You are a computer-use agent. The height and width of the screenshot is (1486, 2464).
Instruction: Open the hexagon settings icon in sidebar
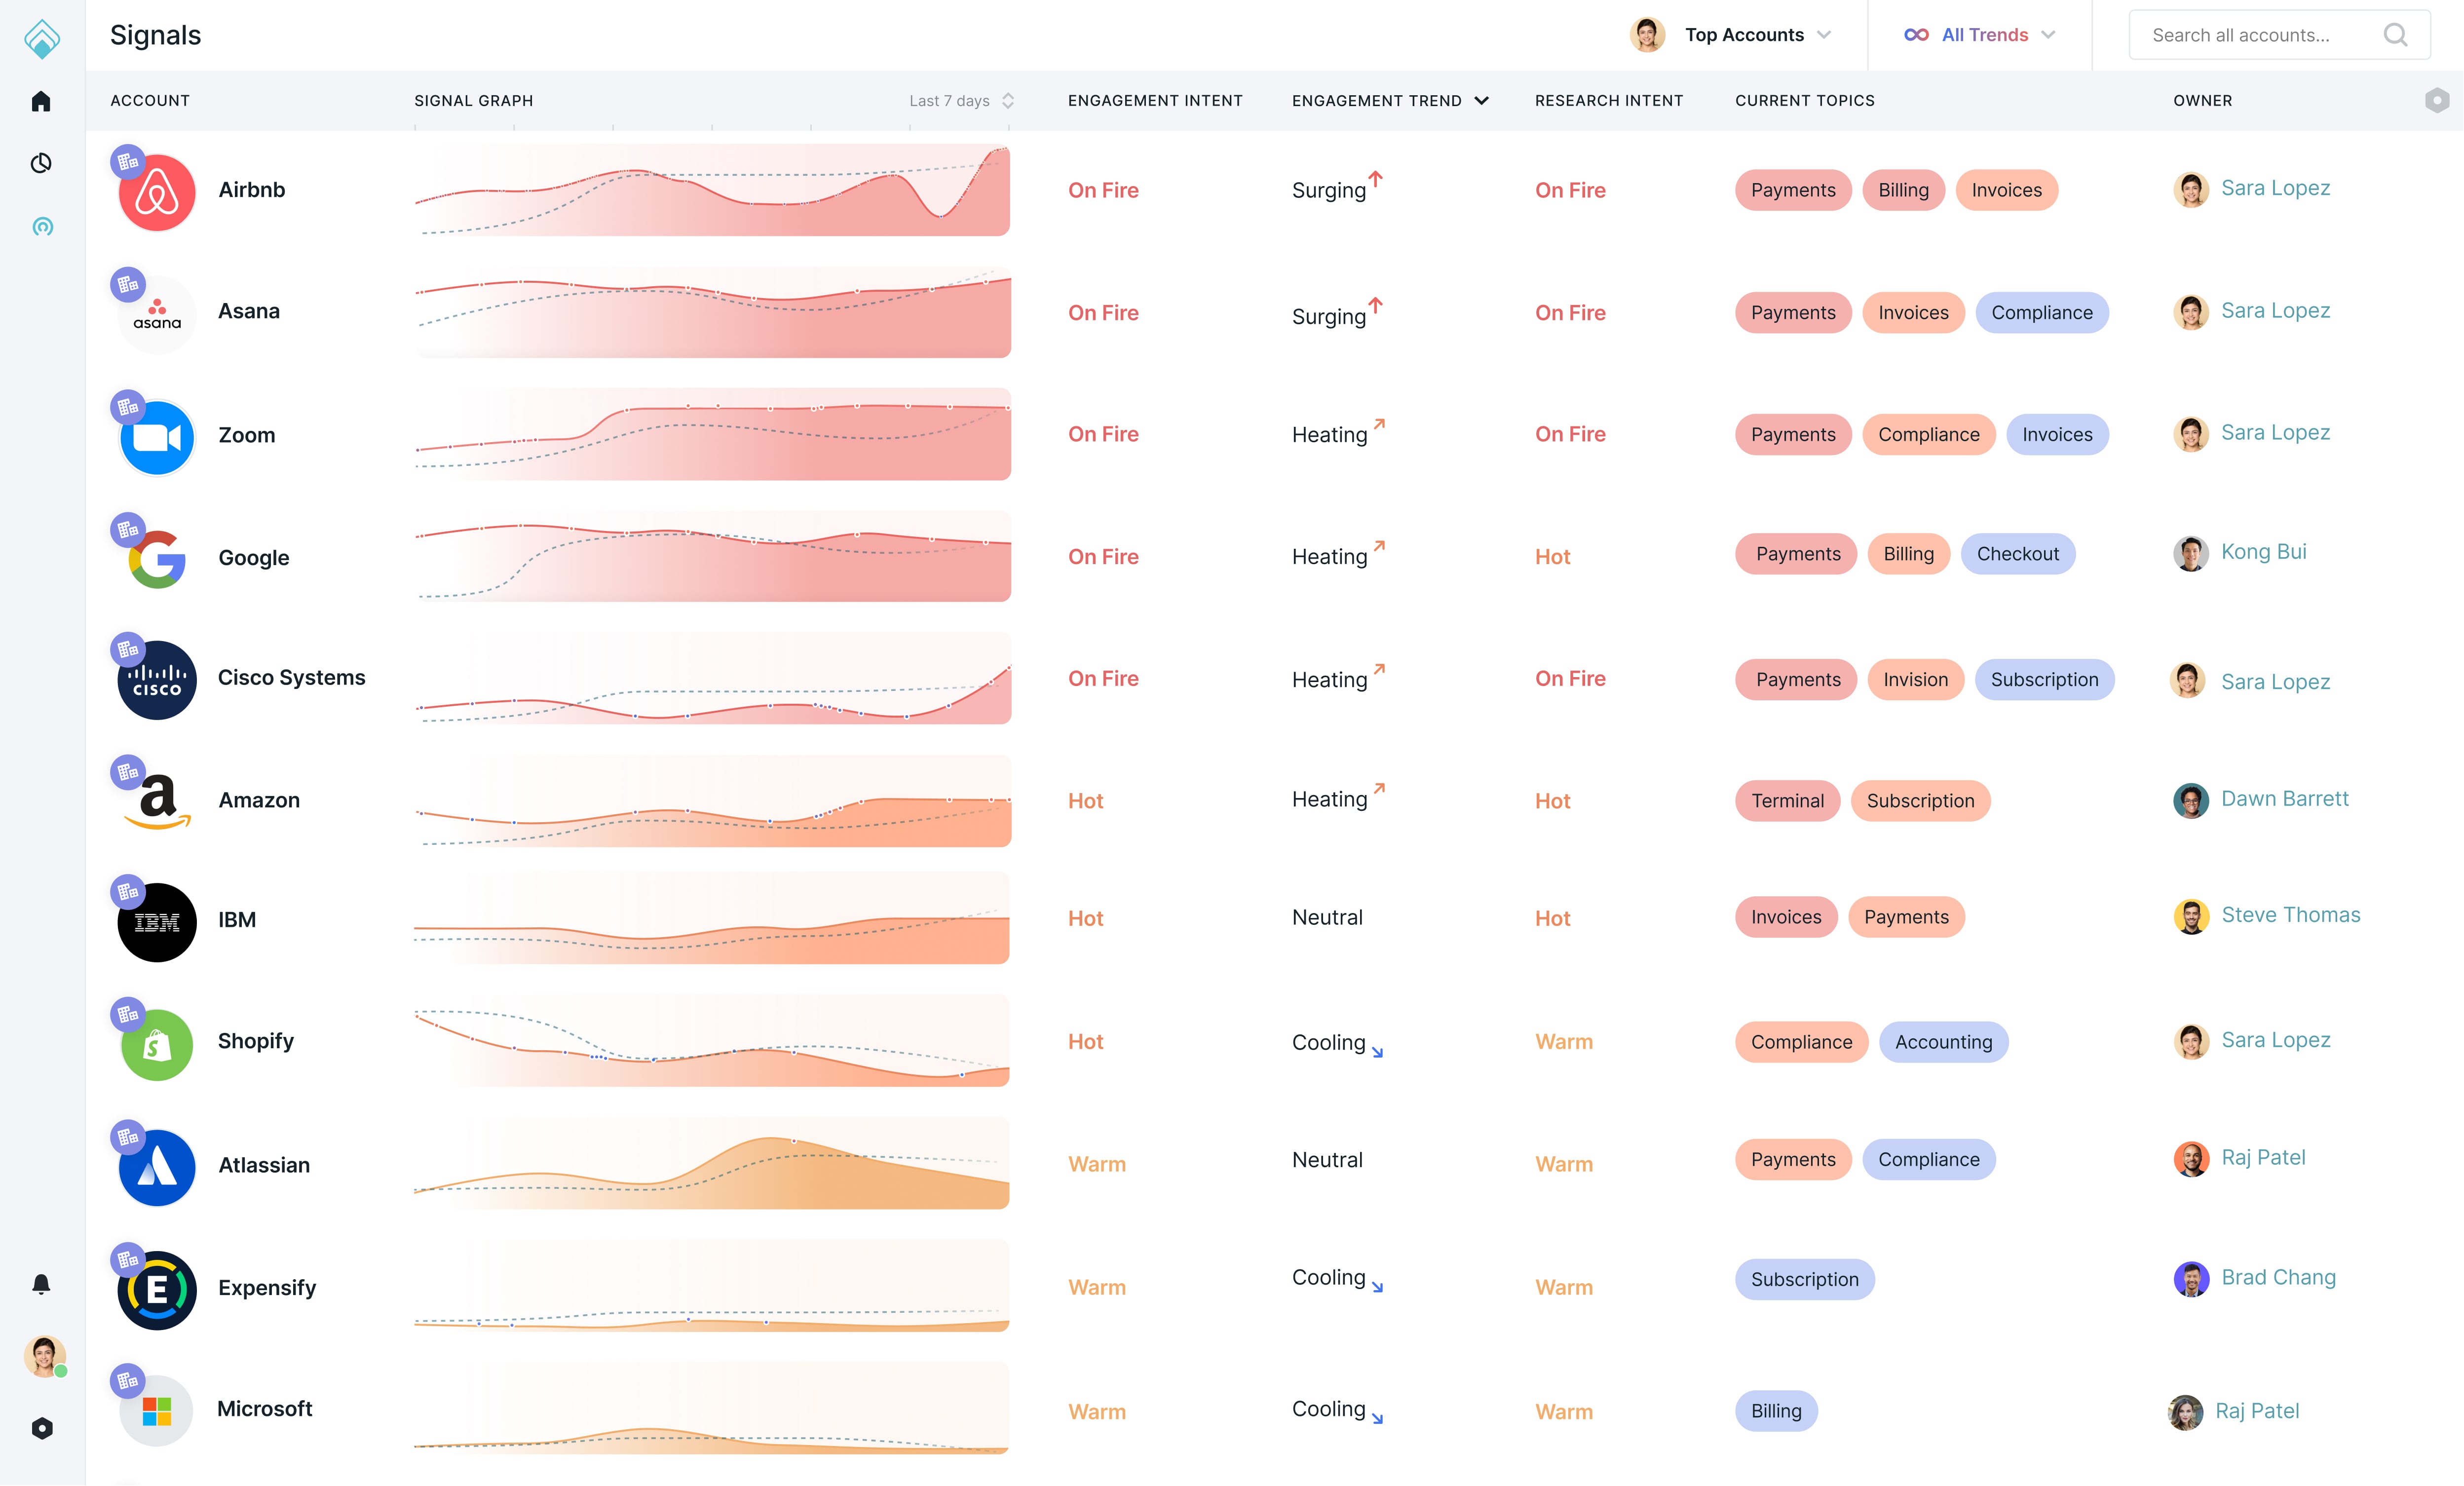click(42, 1428)
